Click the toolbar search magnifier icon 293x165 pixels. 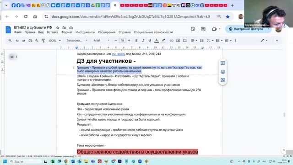10,40
